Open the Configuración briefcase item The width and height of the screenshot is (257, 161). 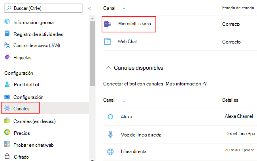[28, 97]
